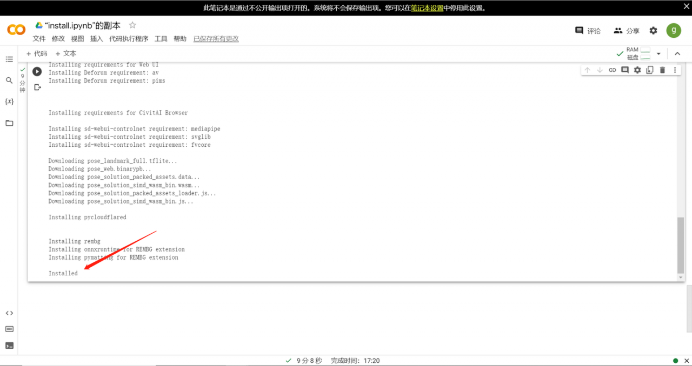Click the notebook title "install.ipynb"的副本
The width and height of the screenshot is (692, 366).
tap(83, 25)
